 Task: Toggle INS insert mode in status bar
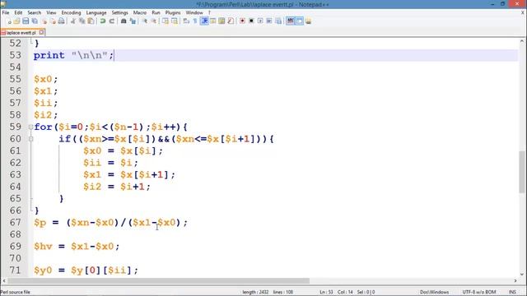coord(512,292)
